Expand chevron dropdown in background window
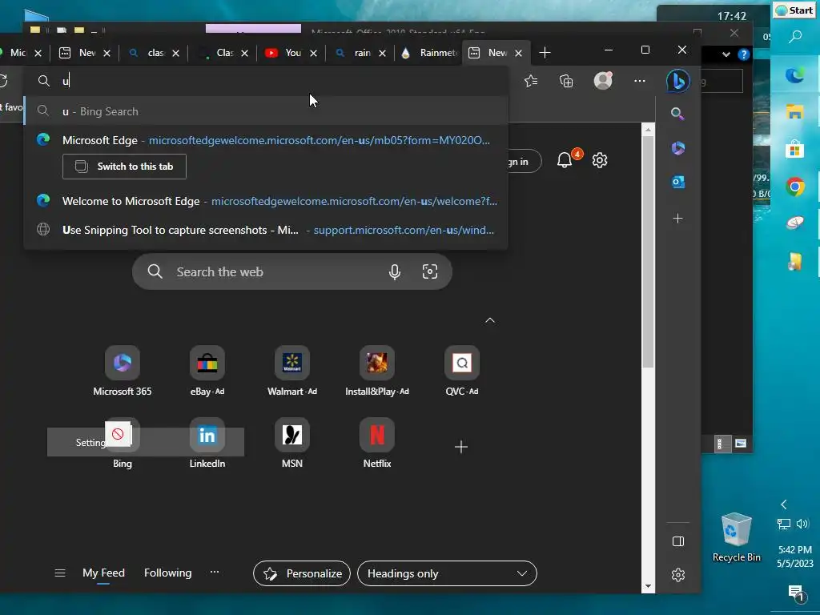 coord(726,54)
